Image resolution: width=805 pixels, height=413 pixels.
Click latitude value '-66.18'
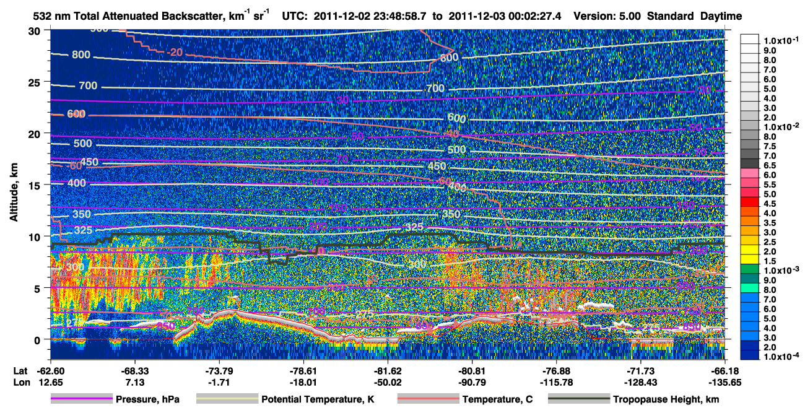point(724,371)
